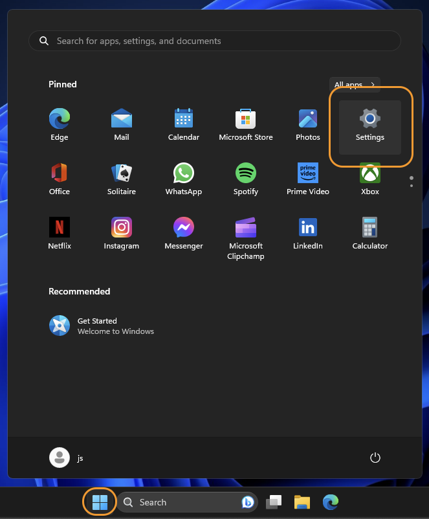Screen dimensions: 429x519
Task: Launch WhatsApp from Pinned
Action: coord(183,179)
